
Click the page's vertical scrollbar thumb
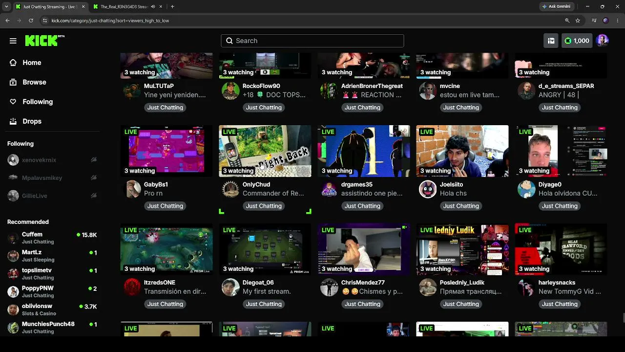(623, 318)
